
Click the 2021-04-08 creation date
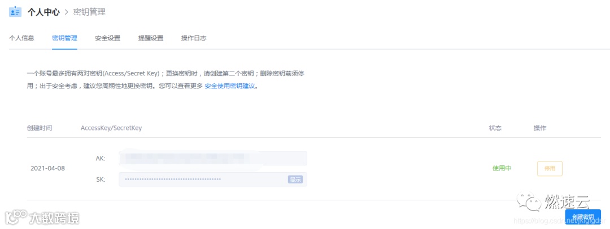(x=48, y=169)
